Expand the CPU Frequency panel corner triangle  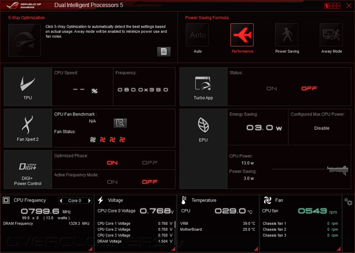click(90, 249)
